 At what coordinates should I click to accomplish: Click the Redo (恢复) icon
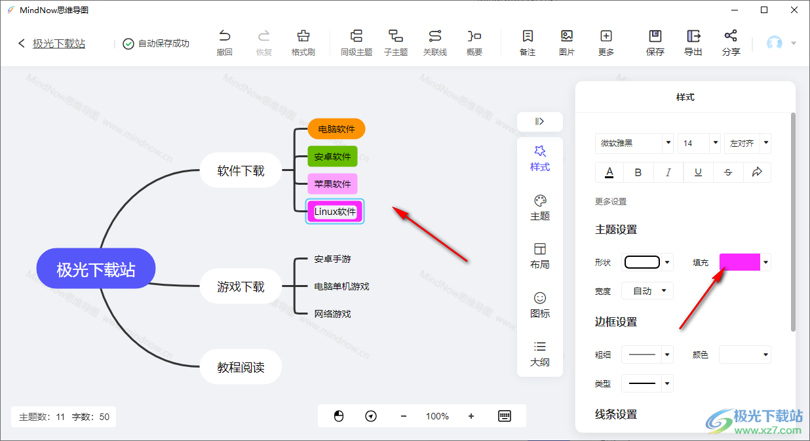coord(264,36)
